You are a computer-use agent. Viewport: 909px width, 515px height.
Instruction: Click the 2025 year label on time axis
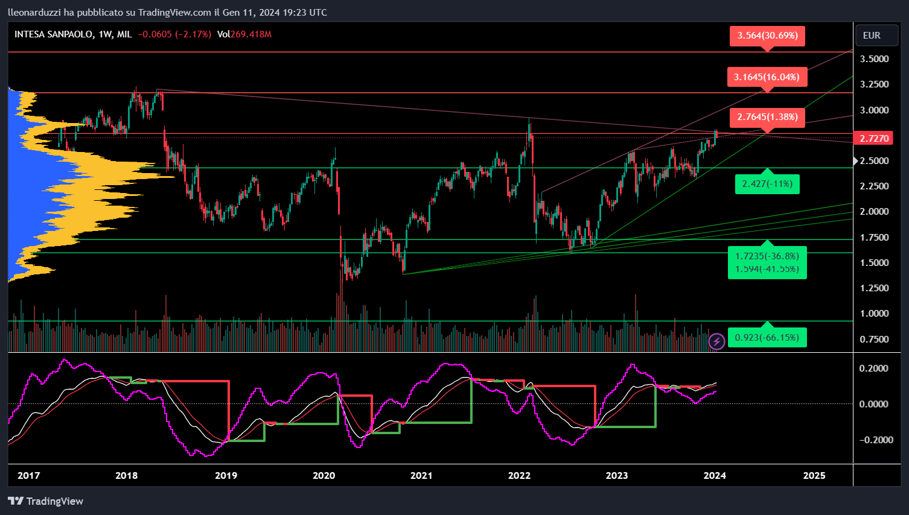814,475
